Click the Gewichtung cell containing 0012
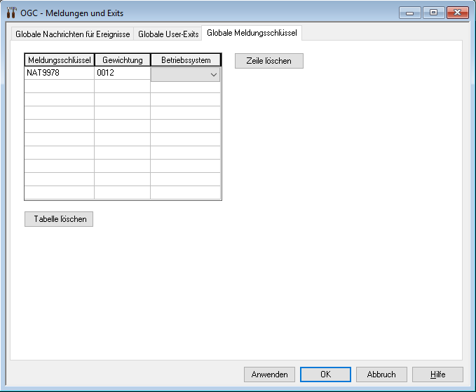This screenshot has height=392, width=476. [x=122, y=73]
